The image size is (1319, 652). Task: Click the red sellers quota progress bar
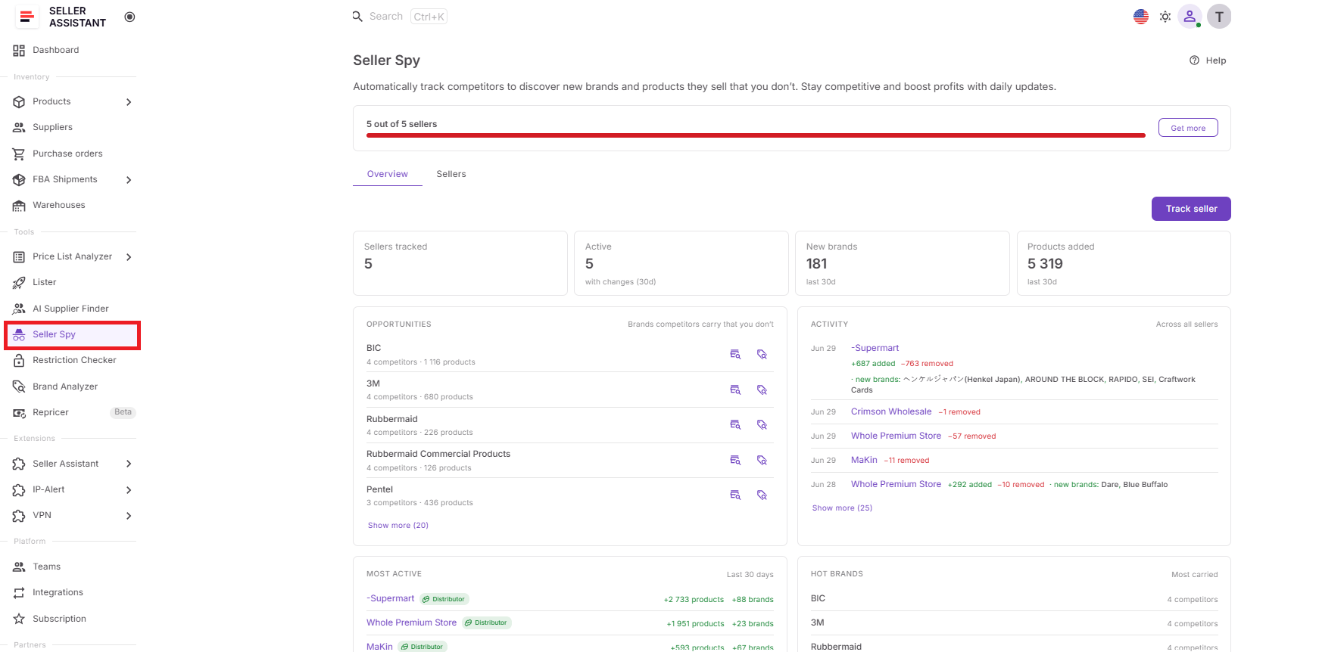tap(756, 135)
